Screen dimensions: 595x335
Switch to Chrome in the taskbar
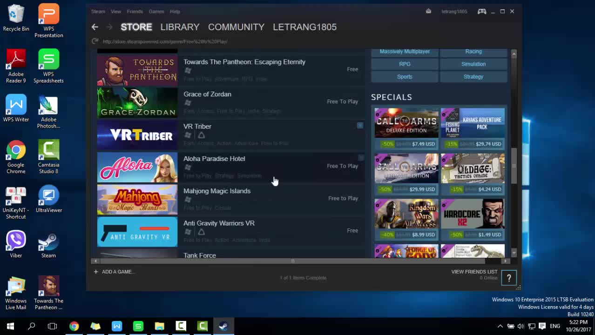(74, 326)
